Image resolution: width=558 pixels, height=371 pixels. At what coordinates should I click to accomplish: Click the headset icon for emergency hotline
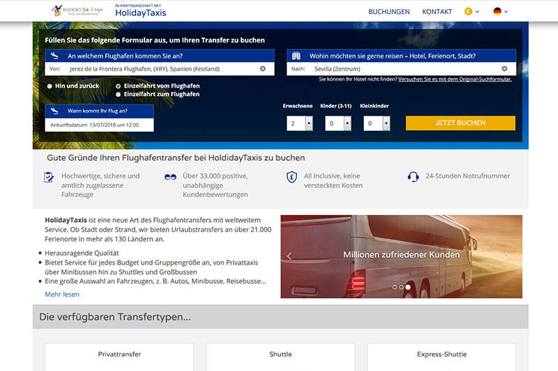413,176
